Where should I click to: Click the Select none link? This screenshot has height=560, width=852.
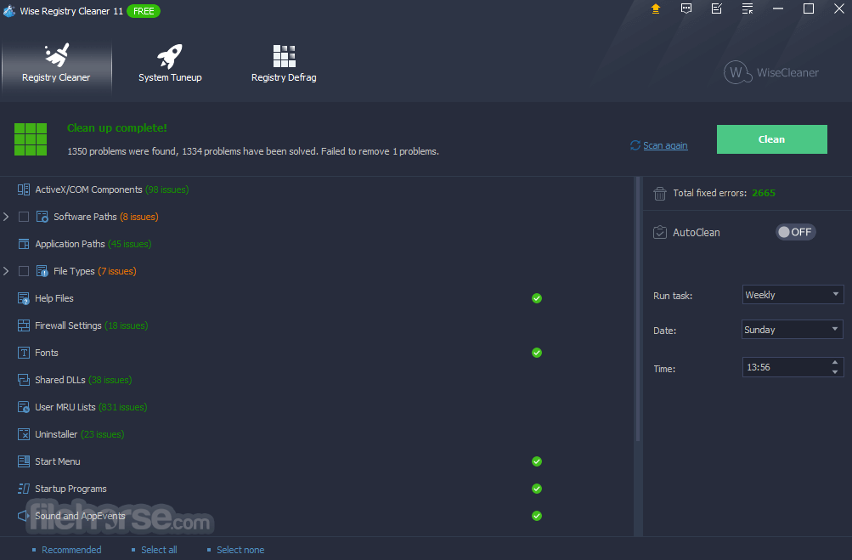(240, 550)
